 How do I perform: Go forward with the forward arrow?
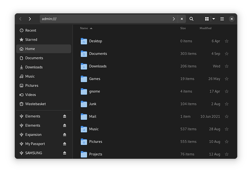click(x=30, y=19)
